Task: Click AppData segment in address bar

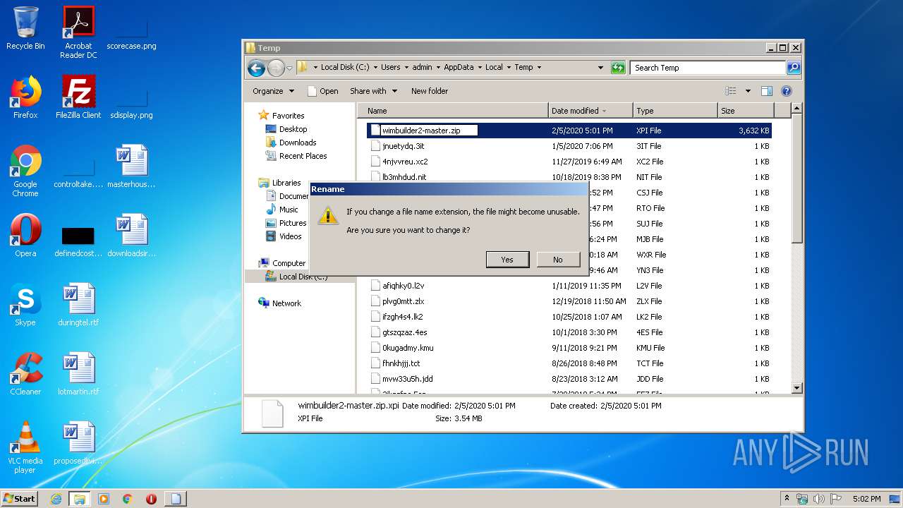Action: pyautogui.click(x=459, y=68)
